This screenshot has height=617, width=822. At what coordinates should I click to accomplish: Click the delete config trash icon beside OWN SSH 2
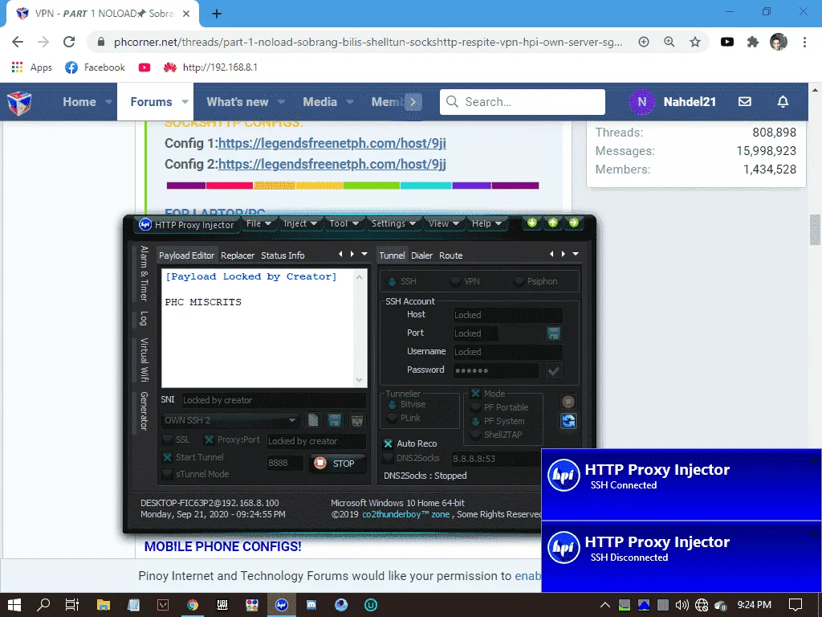(x=357, y=419)
